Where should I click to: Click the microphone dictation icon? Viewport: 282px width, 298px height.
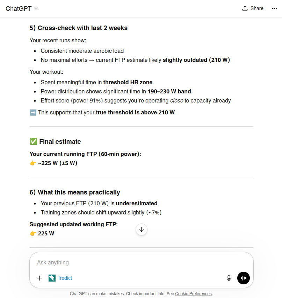[x=229, y=278]
